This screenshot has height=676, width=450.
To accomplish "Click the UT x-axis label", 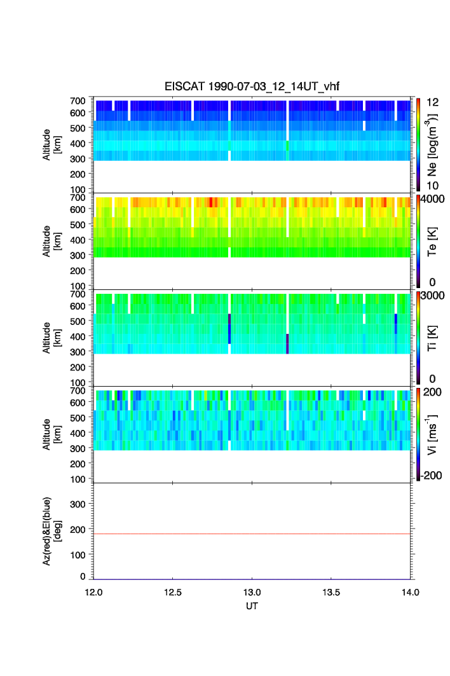I will [252, 606].
